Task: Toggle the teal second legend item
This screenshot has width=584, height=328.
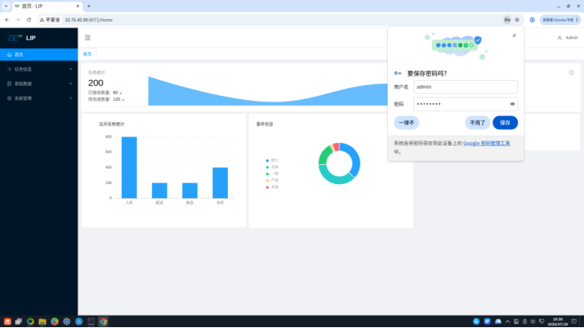Action: [x=272, y=167]
